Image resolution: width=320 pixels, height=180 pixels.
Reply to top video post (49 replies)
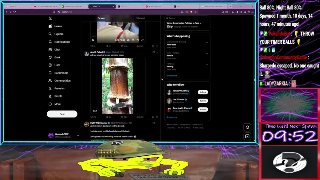(93, 46)
